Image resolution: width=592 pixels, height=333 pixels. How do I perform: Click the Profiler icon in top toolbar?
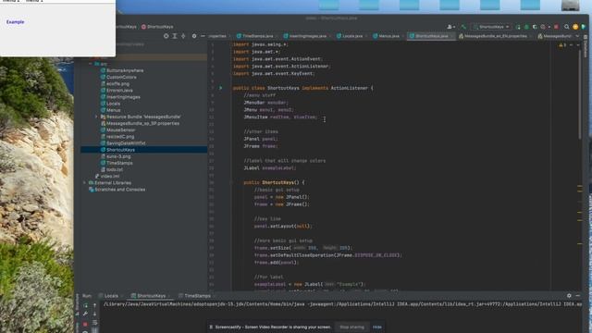(x=544, y=27)
